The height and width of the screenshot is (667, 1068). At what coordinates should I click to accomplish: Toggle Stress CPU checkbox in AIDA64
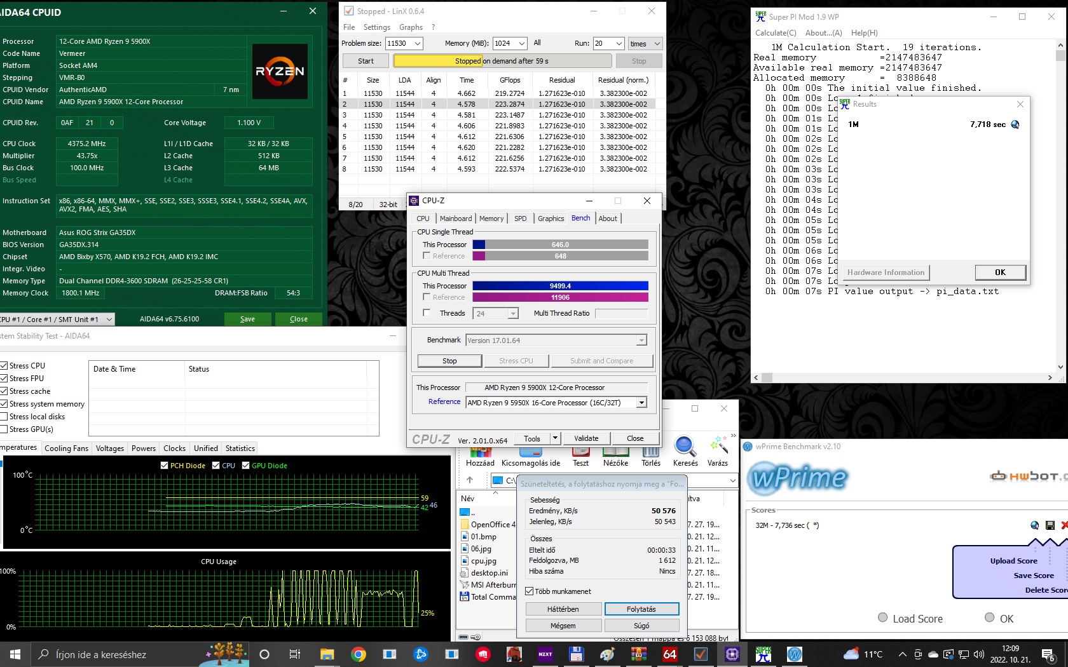[4, 366]
